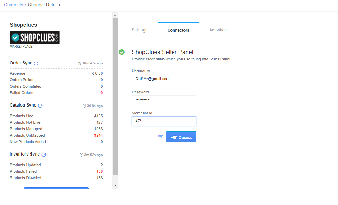Click the left panel scrollbar down arrow
Screen dimensions: 338x205
coord(115,185)
